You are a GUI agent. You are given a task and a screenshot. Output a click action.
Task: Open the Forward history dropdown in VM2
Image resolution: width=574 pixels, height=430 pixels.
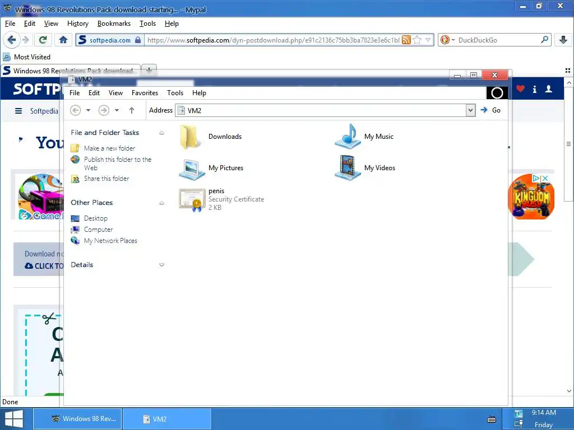click(x=117, y=110)
